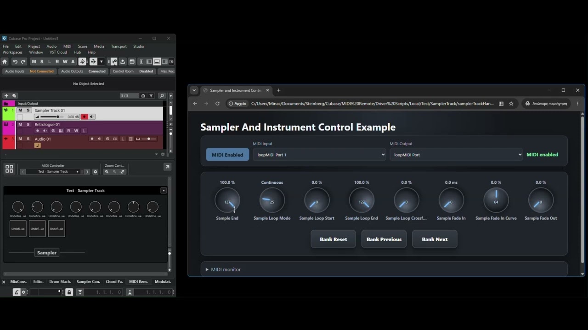Open the track presets icon beside Add Track

pyautogui.click(x=14, y=96)
